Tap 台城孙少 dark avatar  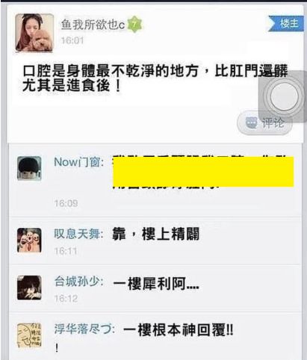click(29, 288)
